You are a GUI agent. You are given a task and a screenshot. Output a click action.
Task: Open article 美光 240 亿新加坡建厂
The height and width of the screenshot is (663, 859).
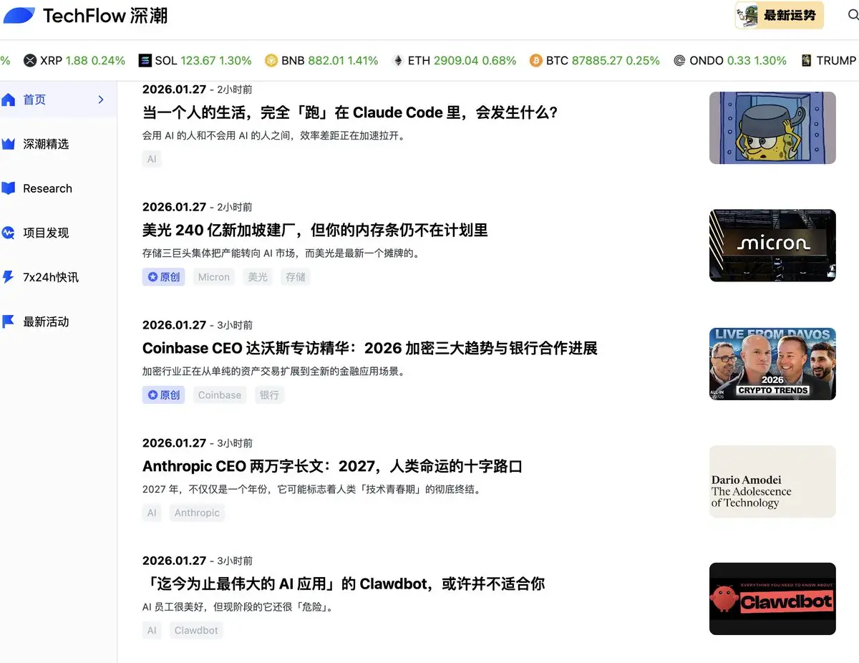[315, 230]
